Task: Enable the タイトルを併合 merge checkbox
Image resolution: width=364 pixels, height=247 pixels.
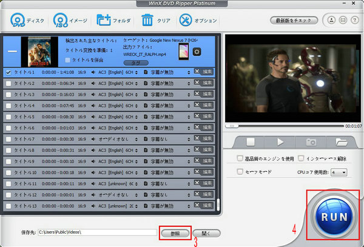Action: tap(67, 60)
